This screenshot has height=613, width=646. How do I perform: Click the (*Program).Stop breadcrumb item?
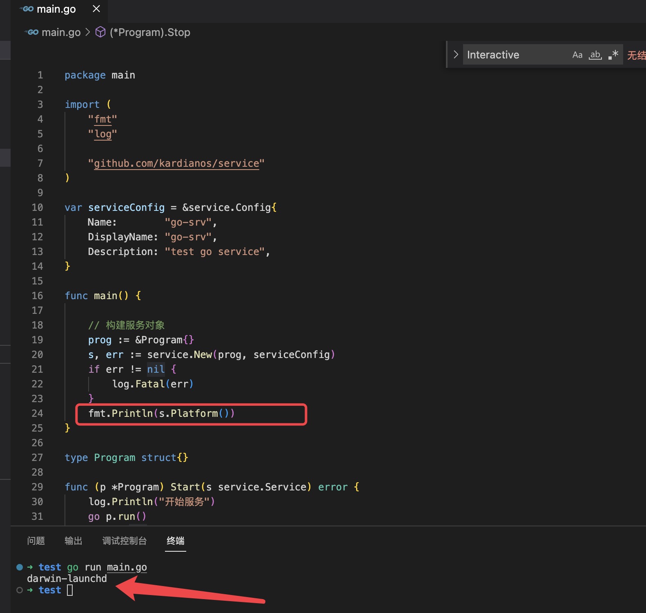[150, 32]
